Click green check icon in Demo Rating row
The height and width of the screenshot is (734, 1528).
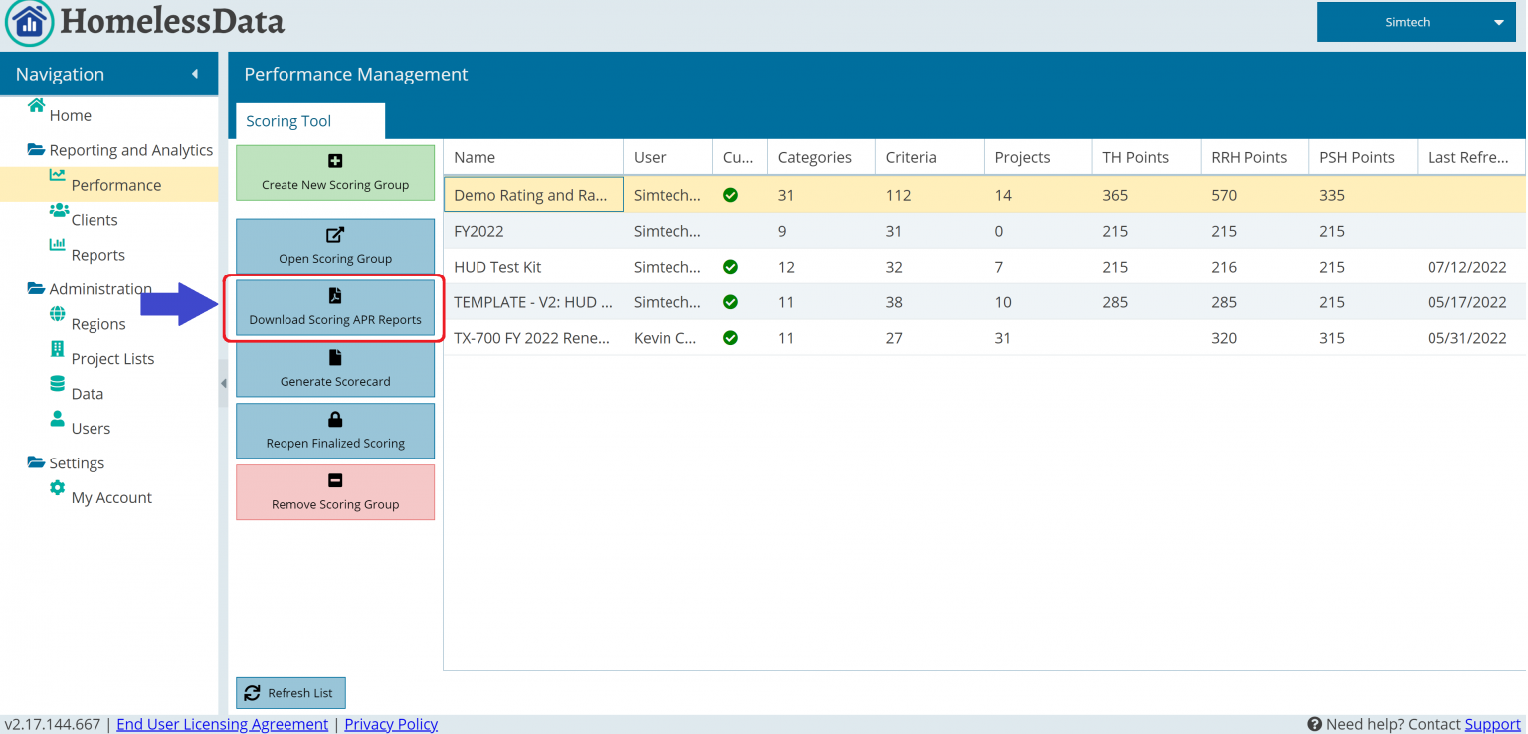click(731, 195)
